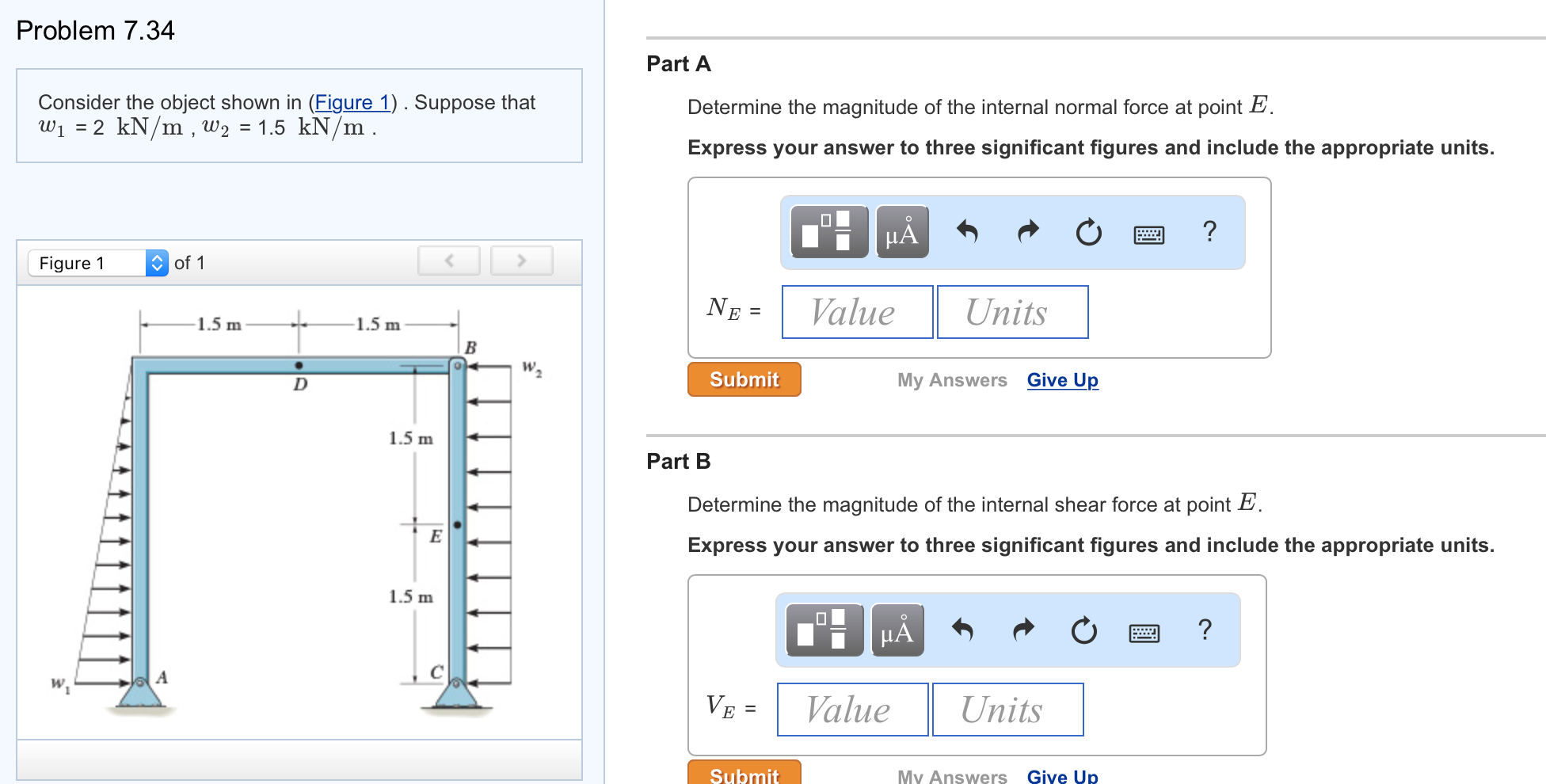
Task: Click the Value field for NE
Action: click(x=856, y=311)
